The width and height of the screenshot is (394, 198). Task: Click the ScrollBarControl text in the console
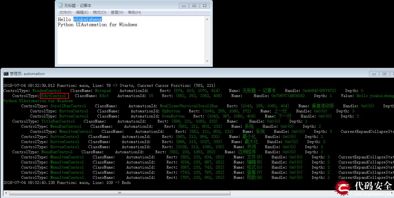[68, 106]
